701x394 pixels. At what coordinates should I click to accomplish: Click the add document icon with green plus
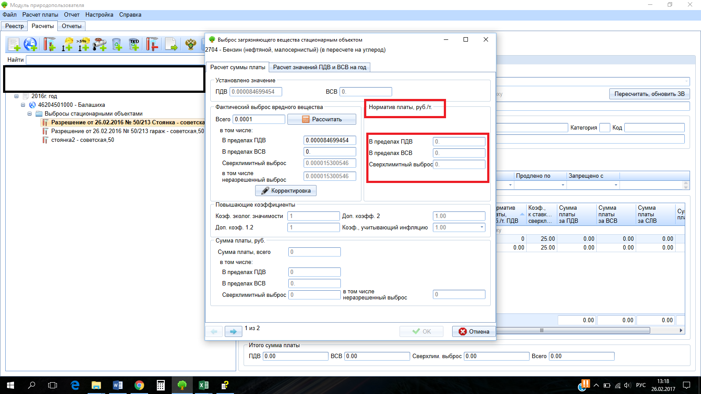[14, 44]
